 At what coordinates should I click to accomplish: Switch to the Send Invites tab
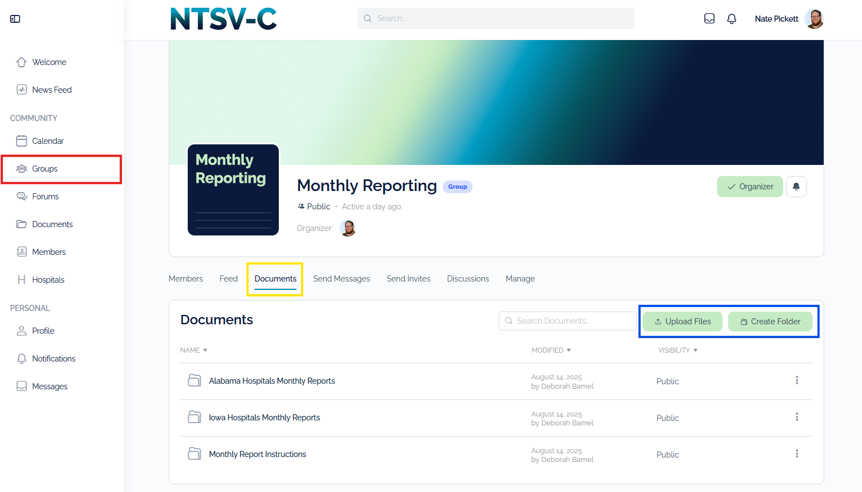pos(408,279)
